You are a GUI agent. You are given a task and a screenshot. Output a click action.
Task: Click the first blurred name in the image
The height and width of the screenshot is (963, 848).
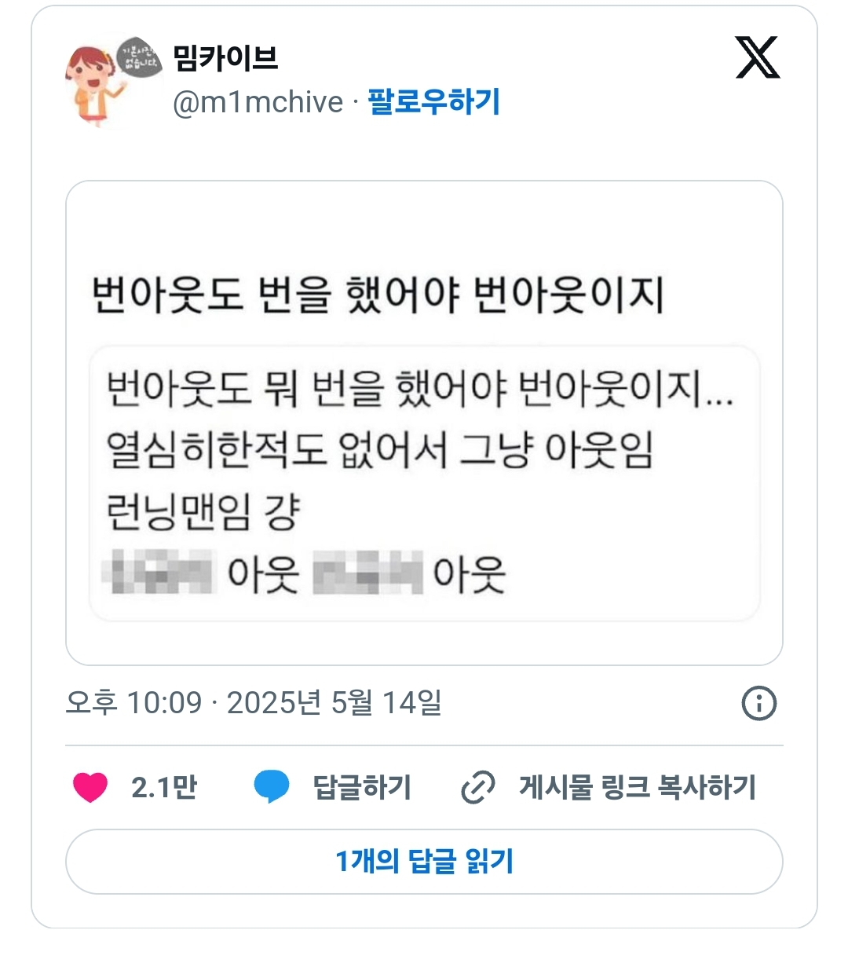pyautogui.click(x=162, y=573)
